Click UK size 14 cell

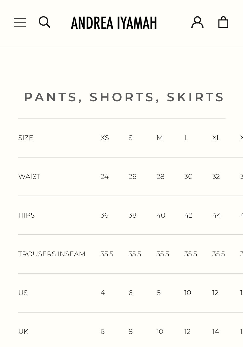click(216, 332)
